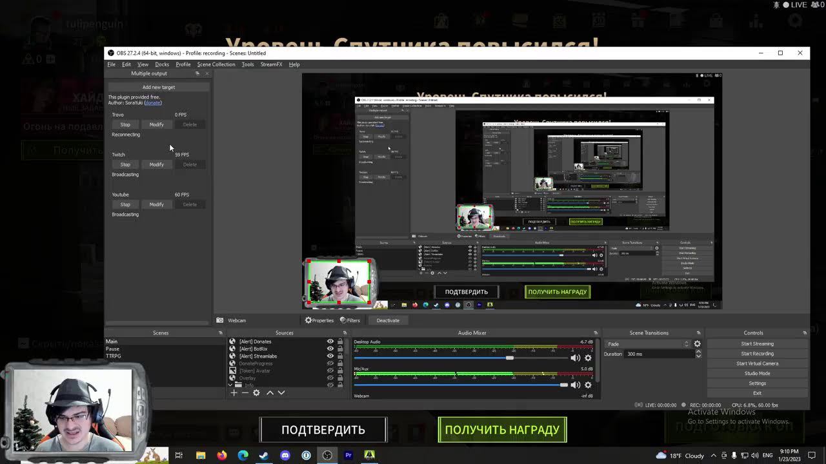Stop the Trovo output
826x464 pixels.
pos(125,124)
